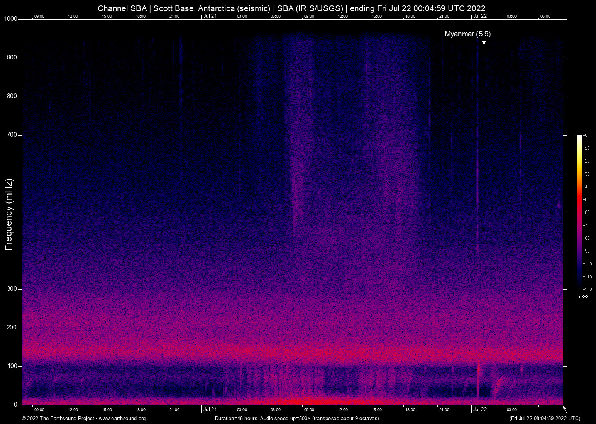596x424 pixels.
Task: Click the dBFS unit label under the color bar
Action: click(584, 297)
